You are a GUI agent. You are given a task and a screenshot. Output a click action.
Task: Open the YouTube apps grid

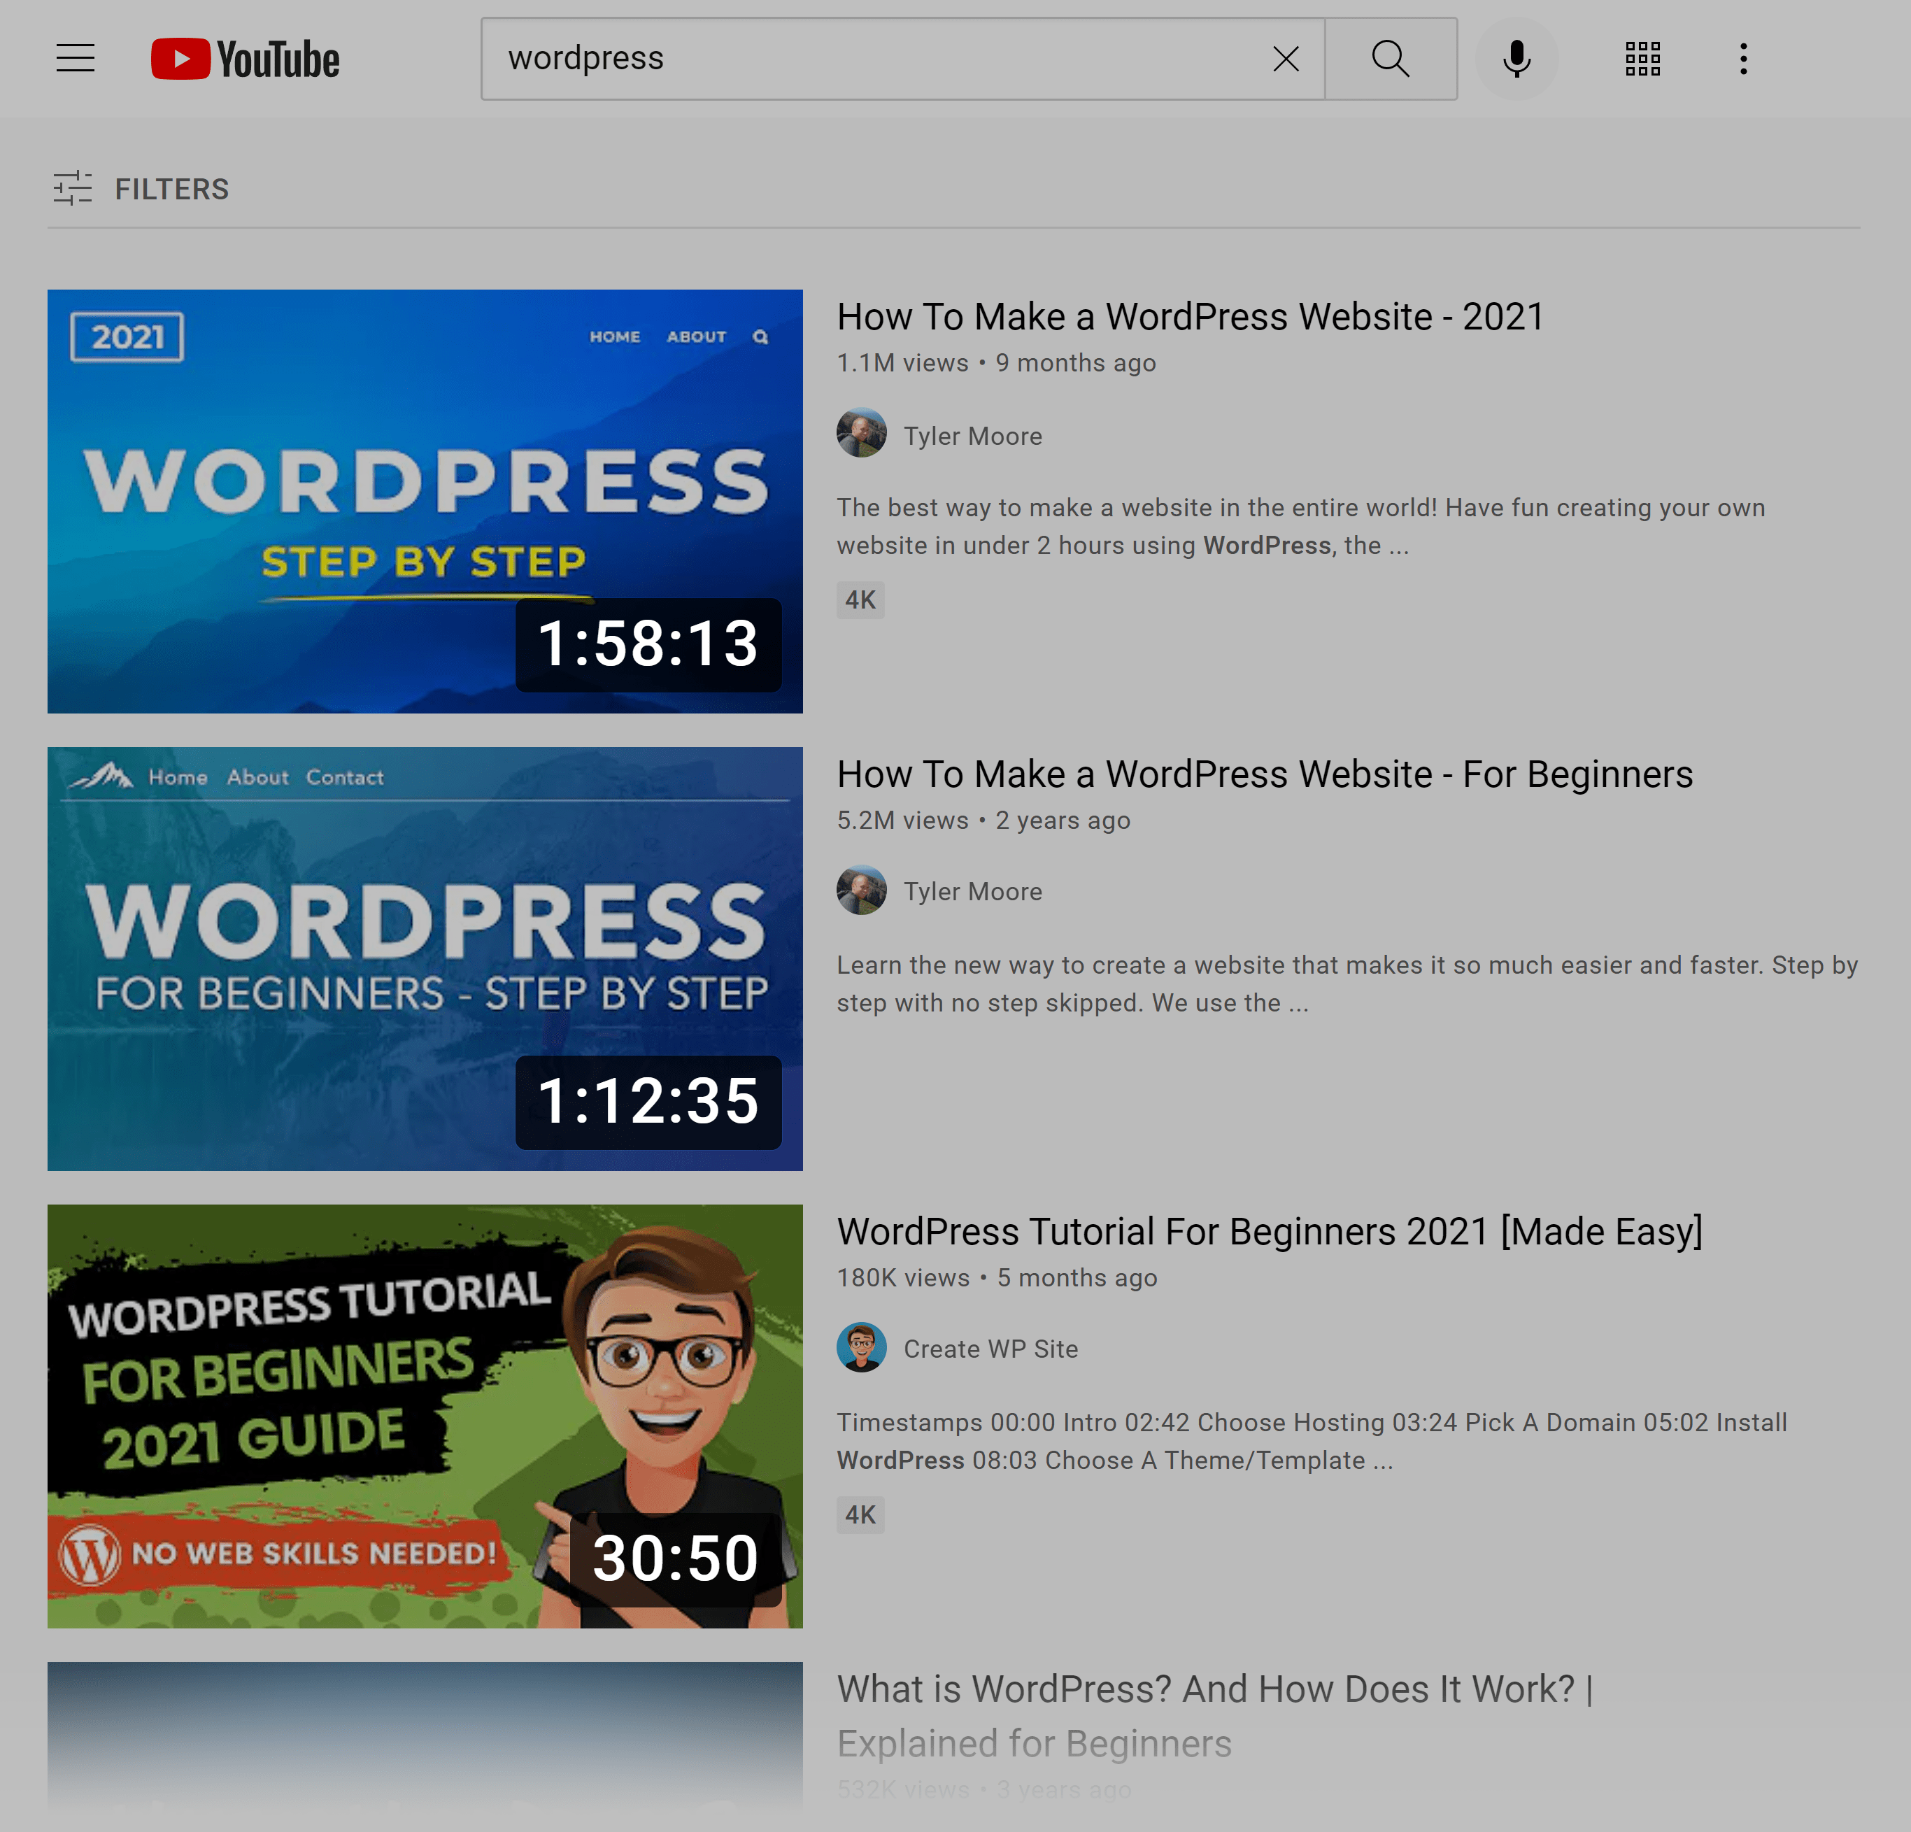(1643, 59)
